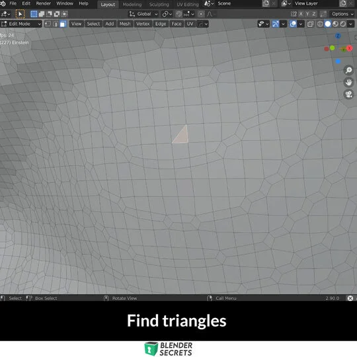Switch to vertex select mode
The height and width of the screenshot is (357, 357).
tap(48, 24)
